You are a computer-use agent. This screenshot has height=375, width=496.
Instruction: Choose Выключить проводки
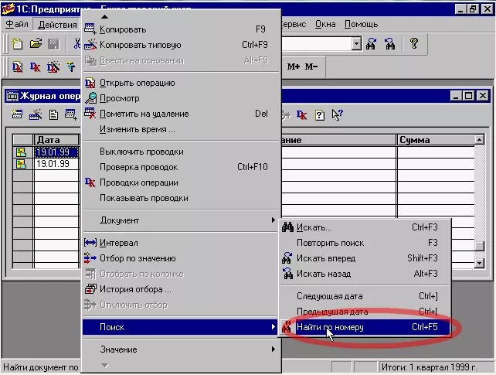point(182,152)
